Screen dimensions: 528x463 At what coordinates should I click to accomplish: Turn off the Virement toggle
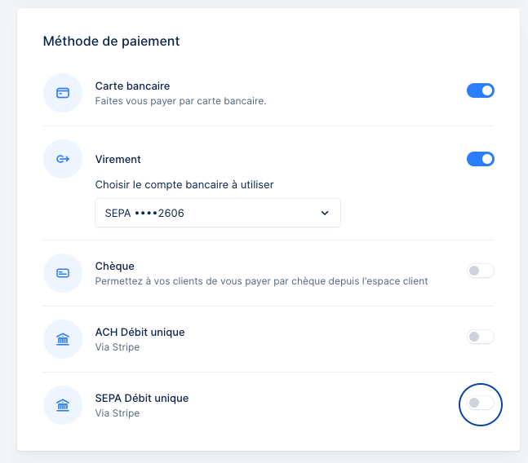480,159
